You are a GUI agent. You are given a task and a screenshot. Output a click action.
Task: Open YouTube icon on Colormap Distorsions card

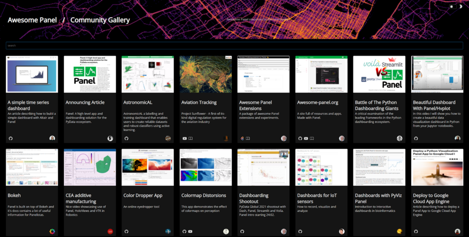click(x=190, y=231)
